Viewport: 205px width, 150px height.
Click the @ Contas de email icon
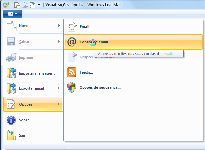[x=72, y=42]
